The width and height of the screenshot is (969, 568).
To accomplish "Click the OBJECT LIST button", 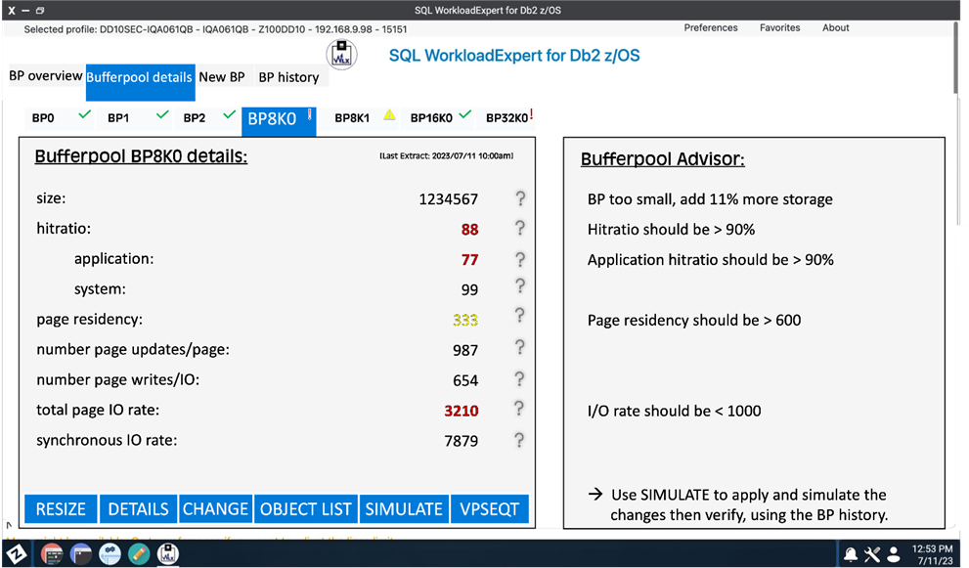I will (x=305, y=509).
